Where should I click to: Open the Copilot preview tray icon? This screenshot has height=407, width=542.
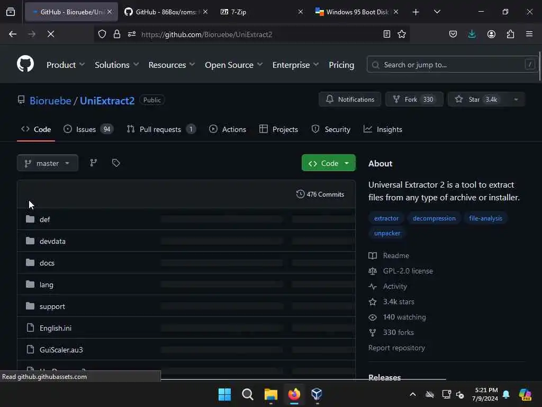pos(525,394)
